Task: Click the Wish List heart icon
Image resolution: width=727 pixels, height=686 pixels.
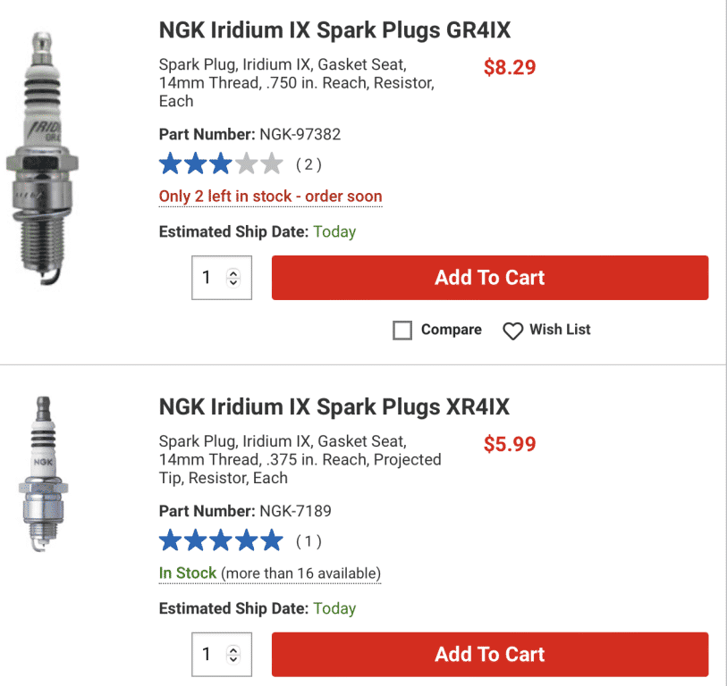Action: click(512, 330)
